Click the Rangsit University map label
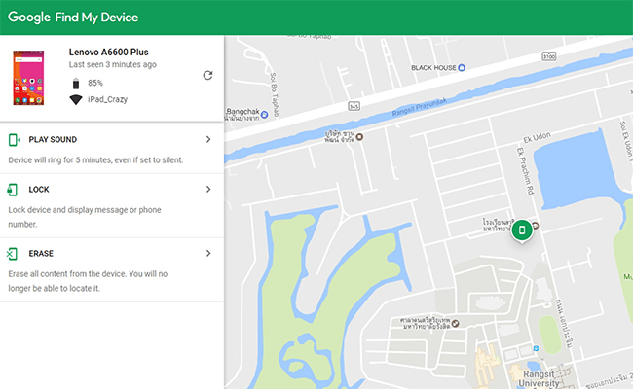Viewport: 633px width, 389px height. pos(539,378)
